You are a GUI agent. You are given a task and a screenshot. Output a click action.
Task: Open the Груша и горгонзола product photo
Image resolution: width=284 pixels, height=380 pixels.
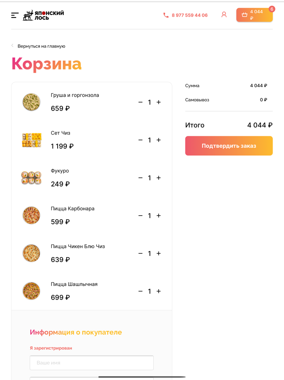click(x=31, y=102)
